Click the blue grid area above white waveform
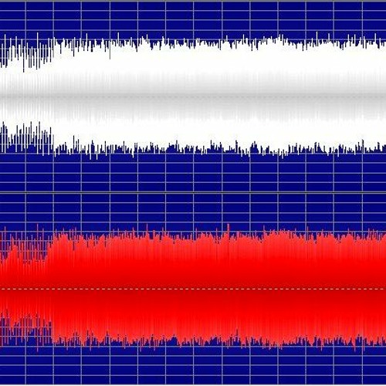This screenshot has height=386, width=386. 193,16
